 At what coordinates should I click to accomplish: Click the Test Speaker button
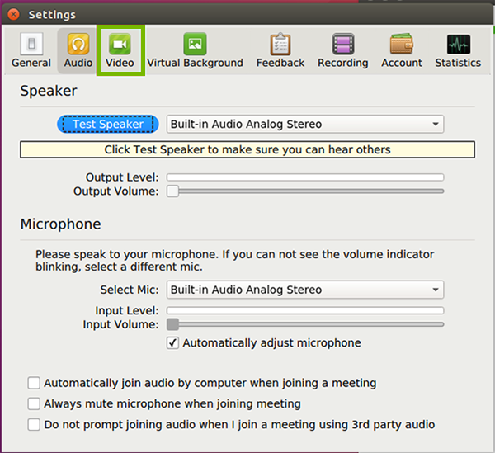click(108, 124)
